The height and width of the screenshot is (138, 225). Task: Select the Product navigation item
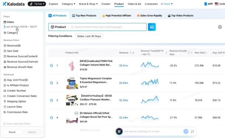click(119, 4)
